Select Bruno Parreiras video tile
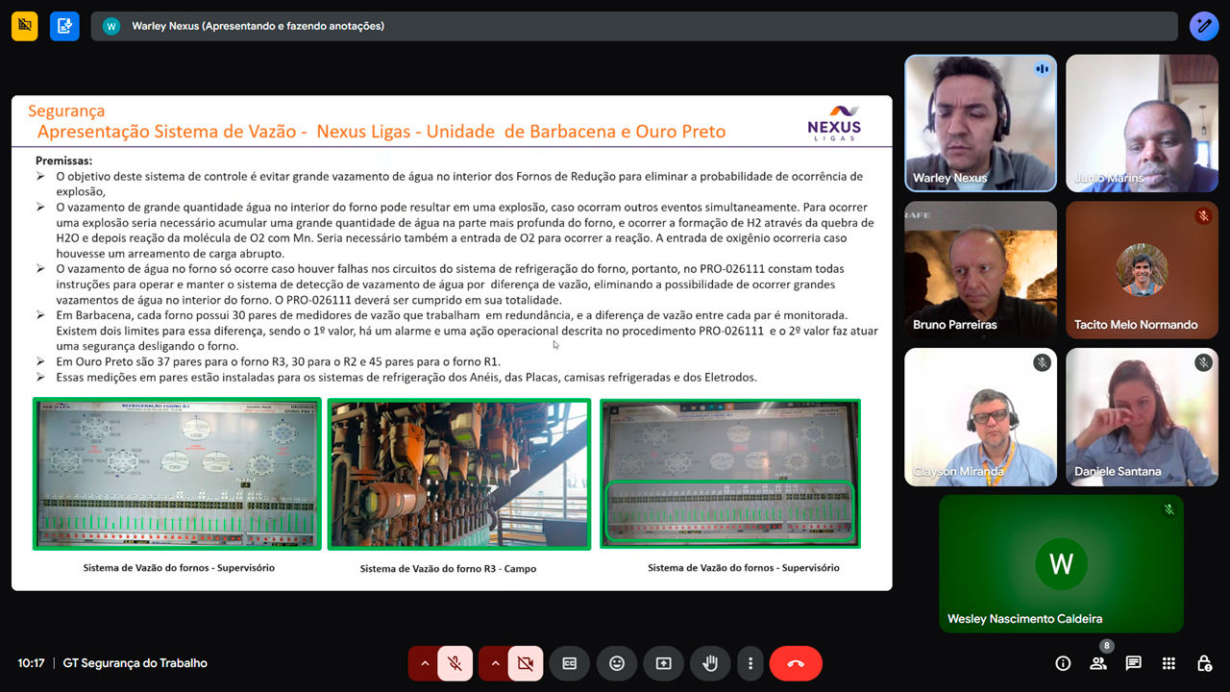Viewport: 1230px width, 692px height. tap(980, 270)
